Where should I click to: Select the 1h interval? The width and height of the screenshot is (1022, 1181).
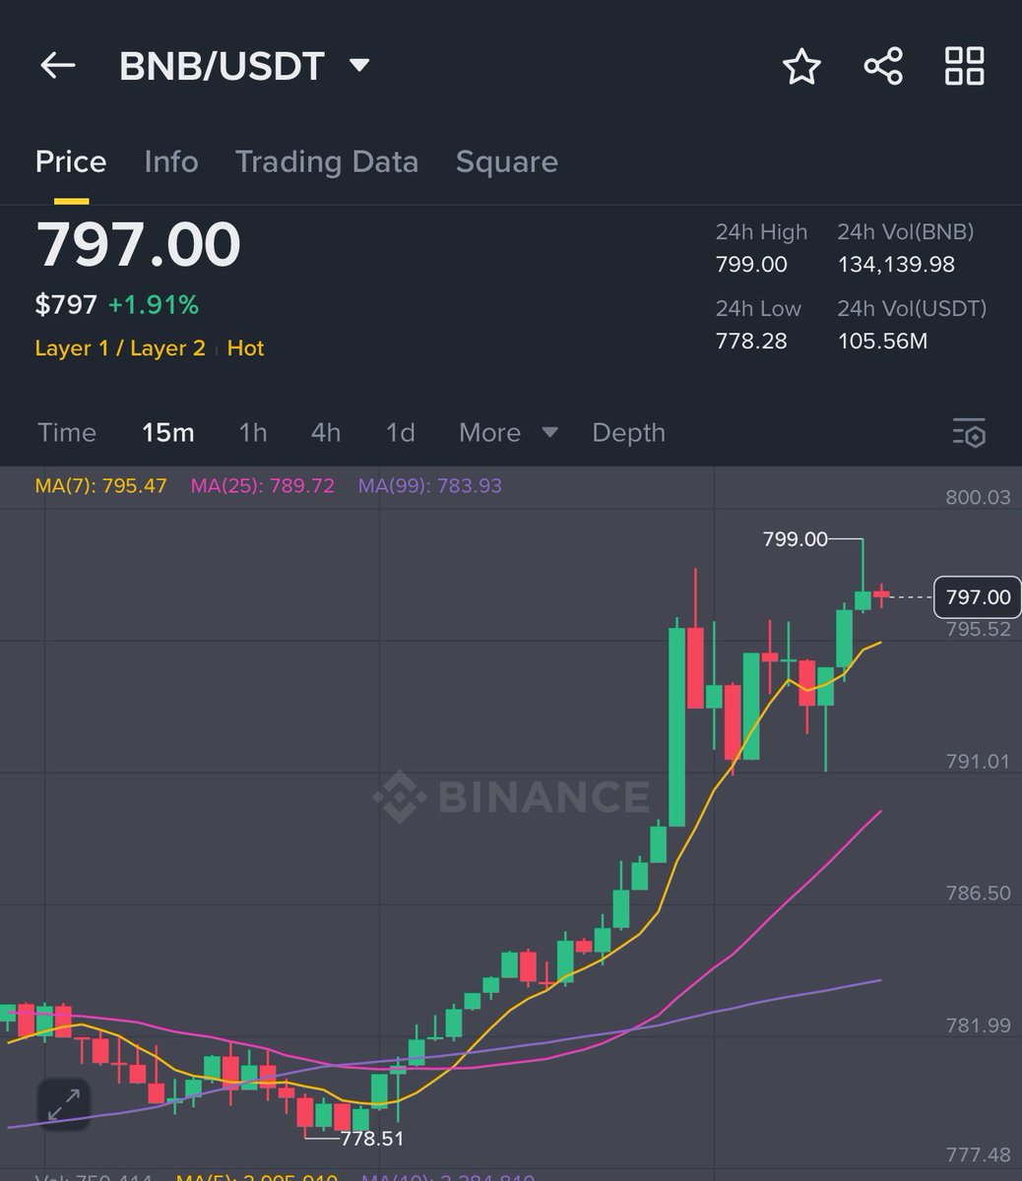pos(253,432)
